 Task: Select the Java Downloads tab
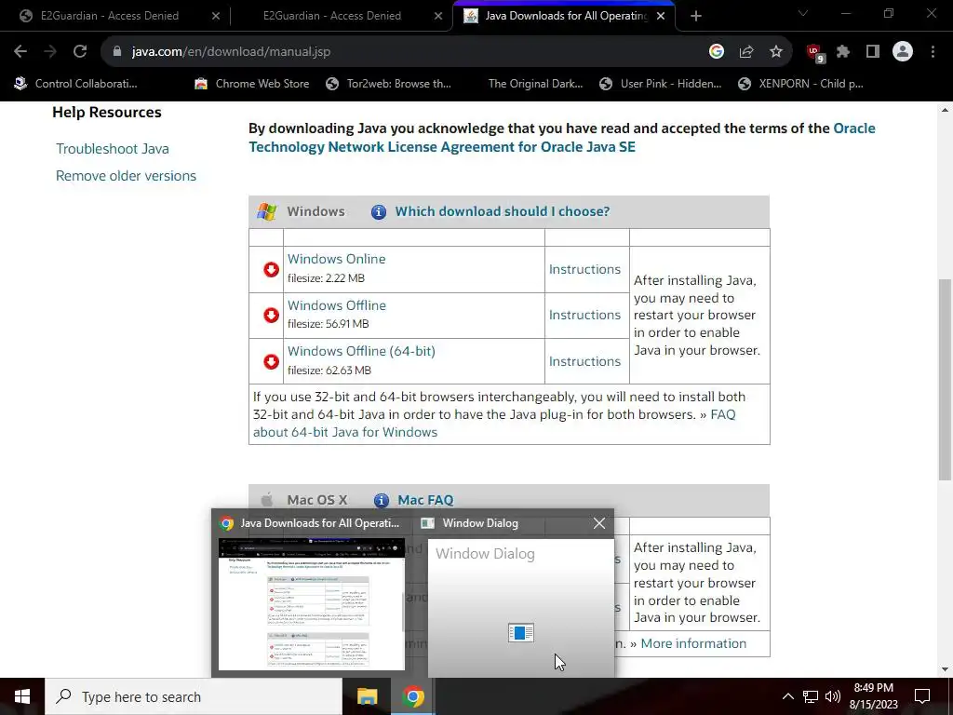(x=565, y=16)
